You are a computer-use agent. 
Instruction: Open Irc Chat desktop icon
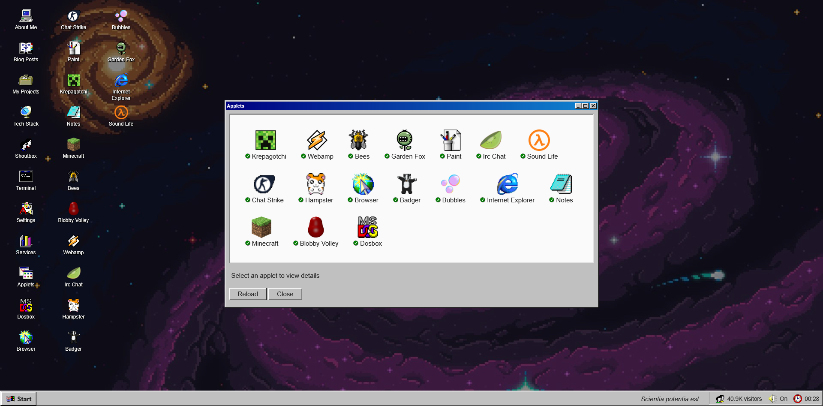73,277
